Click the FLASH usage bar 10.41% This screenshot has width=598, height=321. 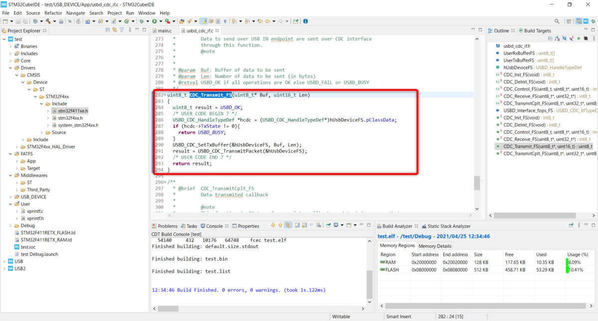[x=569, y=270]
